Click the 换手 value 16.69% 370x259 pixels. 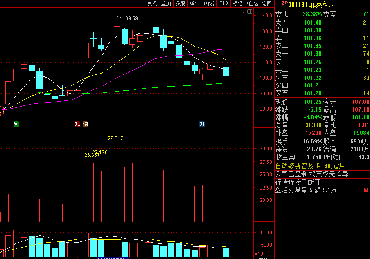point(312,141)
